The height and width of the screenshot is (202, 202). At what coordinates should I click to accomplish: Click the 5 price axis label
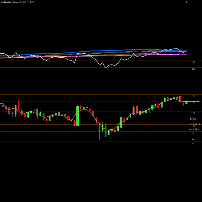point(193,143)
